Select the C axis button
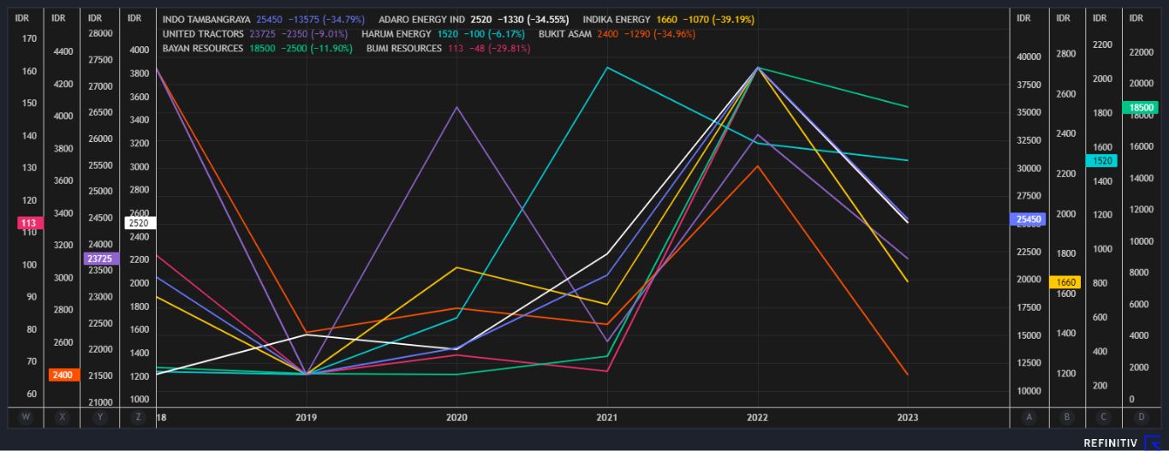Viewport: 1169px width, 451px height. coord(1104,418)
